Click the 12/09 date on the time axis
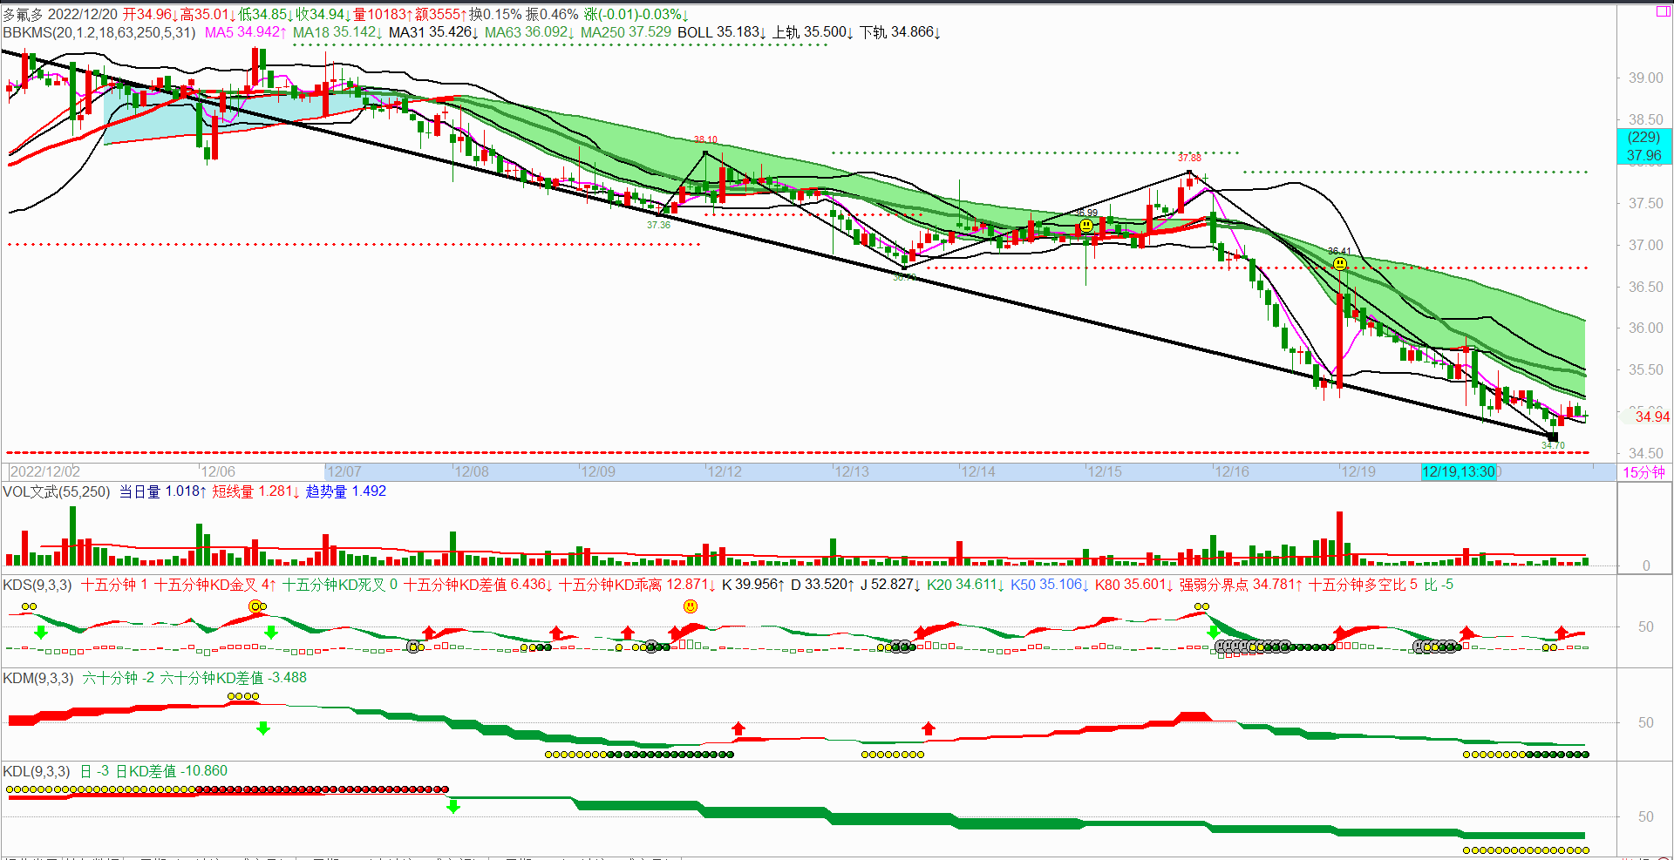This screenshot has width=1674, height=860. [598, 472]
